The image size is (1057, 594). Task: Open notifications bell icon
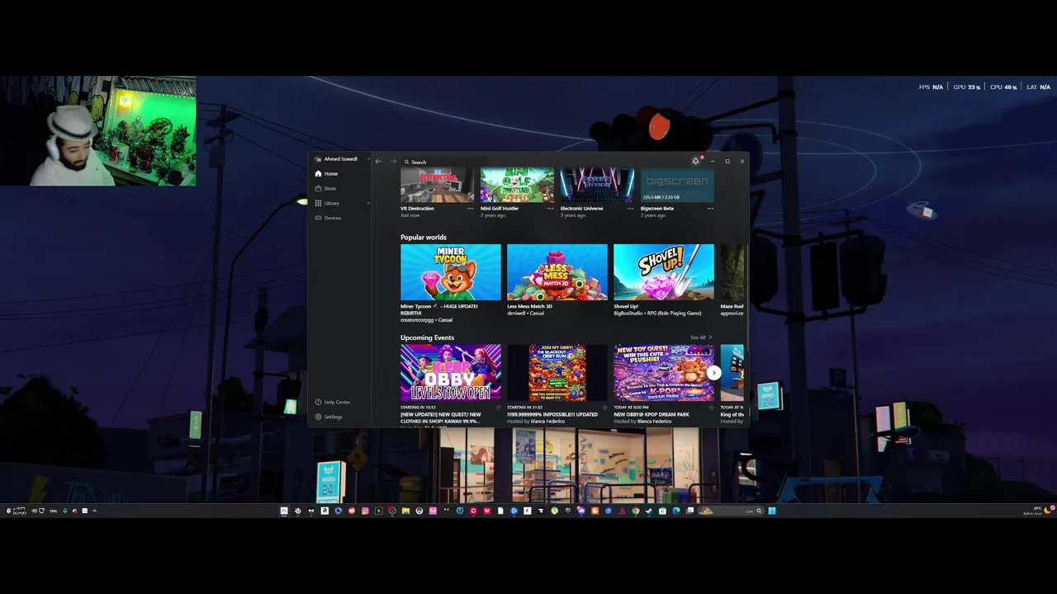[x=695, y=161]
